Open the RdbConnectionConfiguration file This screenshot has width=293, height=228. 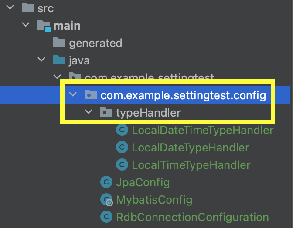(x=192, y=217)
